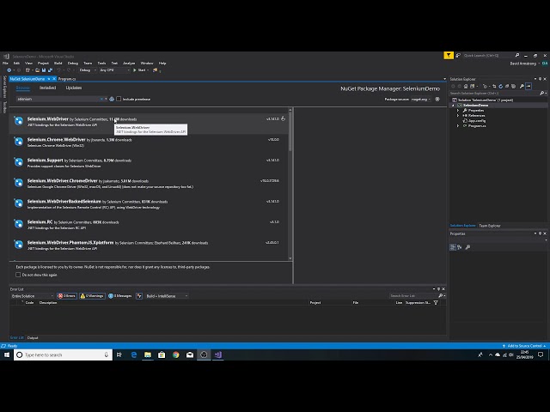Viewport: 550px width, 412px height.
Task: Open the David Armstrong account menu
Action: (523, 64)
